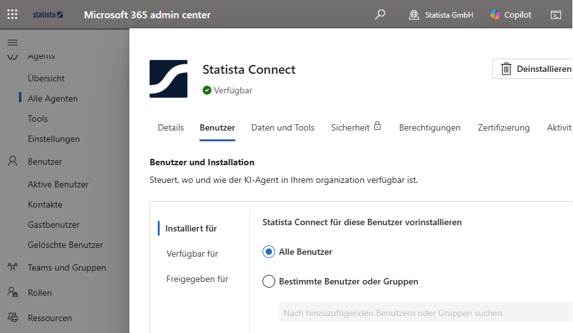Click Statista GmbH organization name
Screen dimensions: 573x333
pos(449,15)
